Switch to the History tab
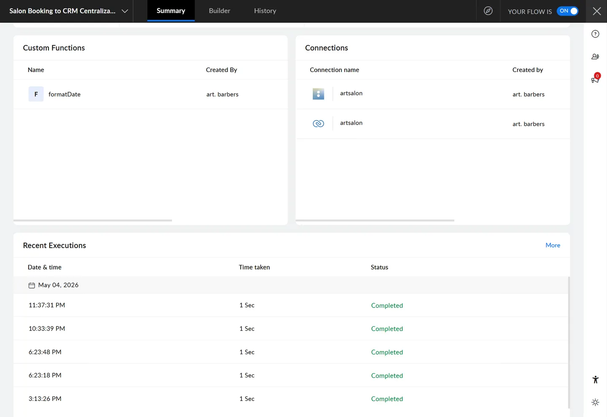This screenshot has height=417, width=607. pos(265,11)
